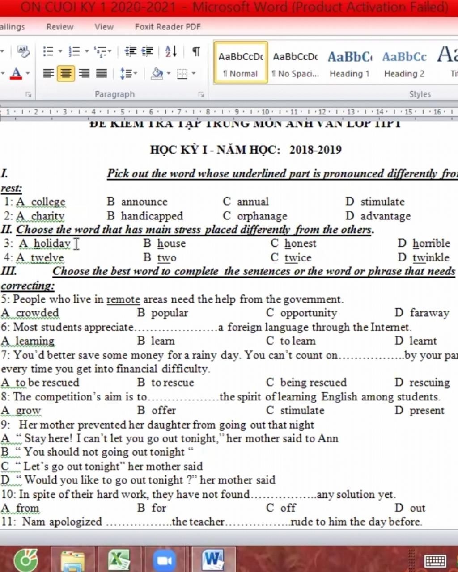Open the Borders dropdown arrow

194,73
